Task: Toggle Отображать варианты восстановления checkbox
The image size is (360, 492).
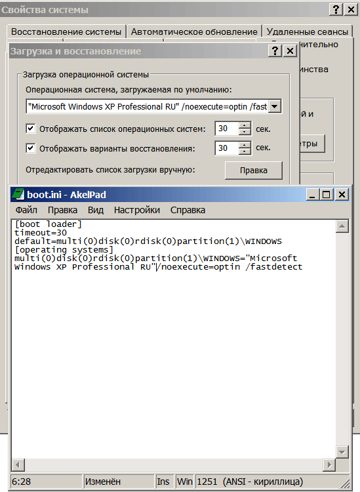Action: point(30,148)
